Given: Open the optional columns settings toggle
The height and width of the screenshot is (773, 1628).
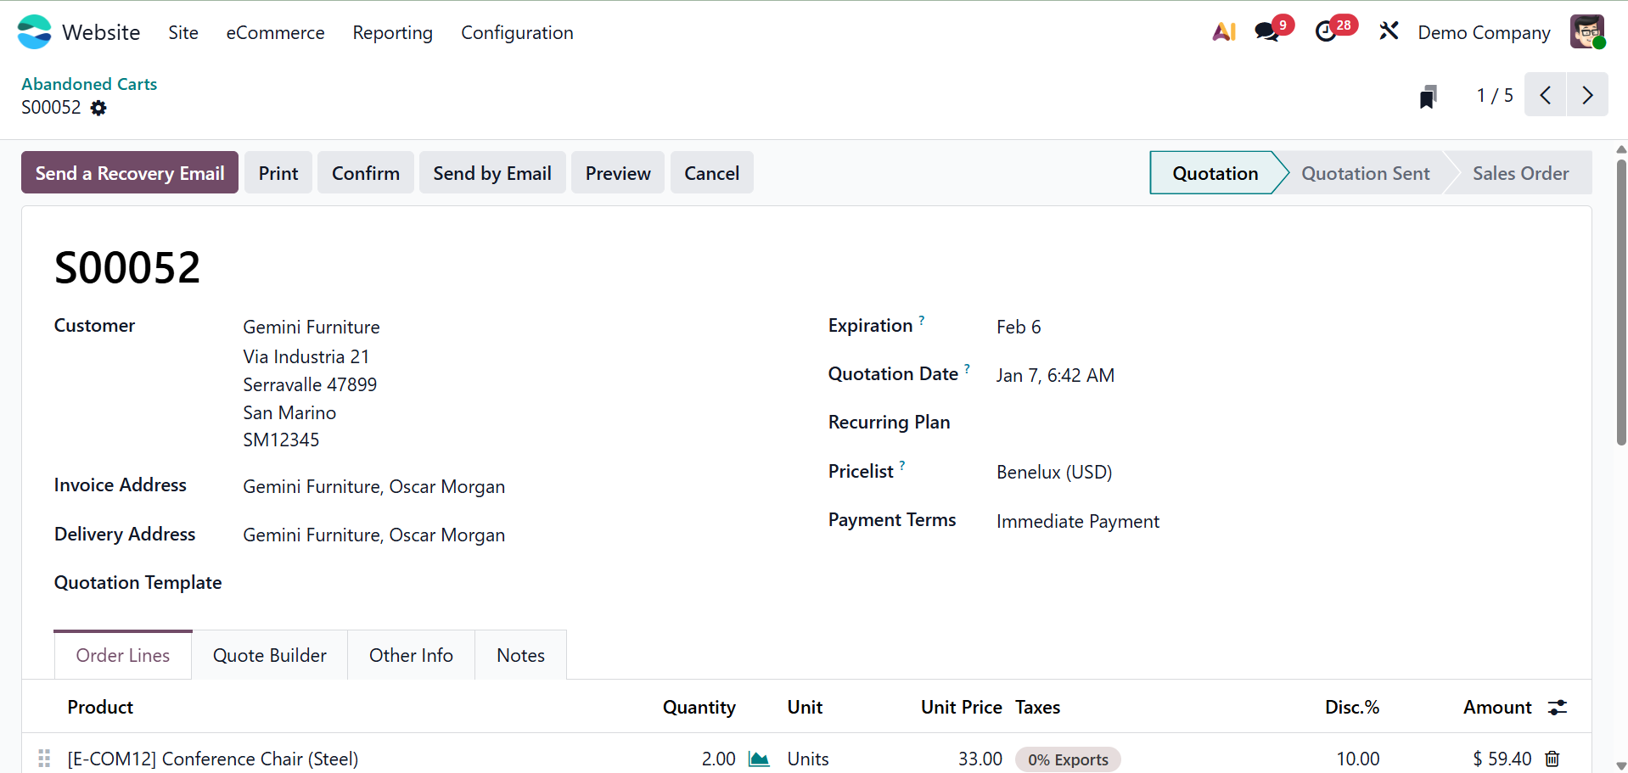Looking at the screenshot, I should (x=1558, y=708).
